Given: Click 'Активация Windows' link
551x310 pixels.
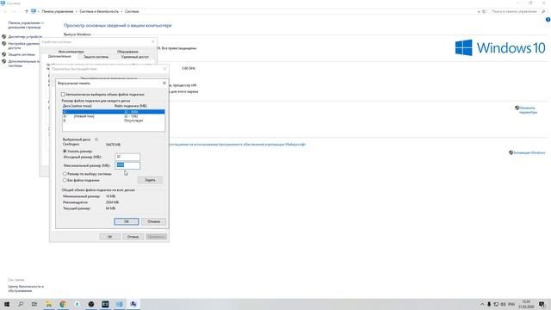Looking at the screenshot, I should pyautogui.click(x=529, y=153).
